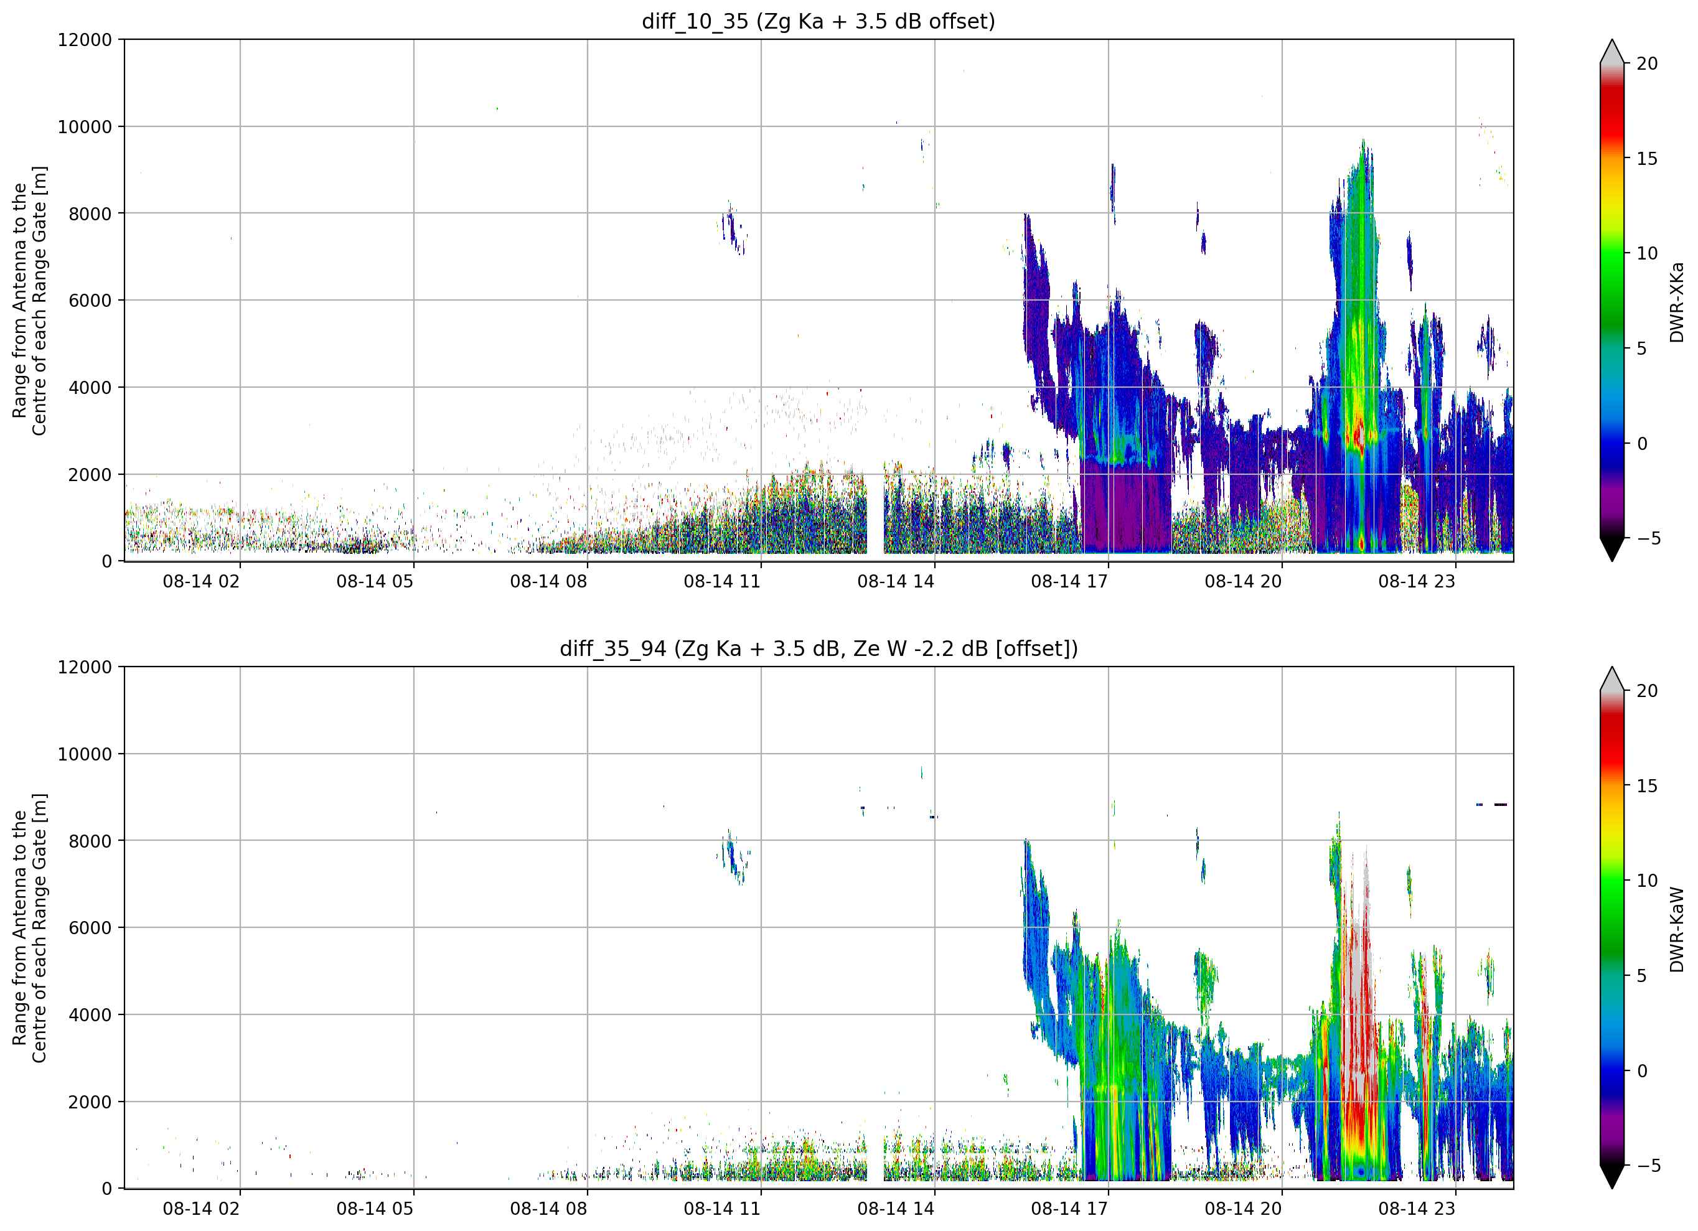Click the 20 tick on the DWR-XKa colorbar
Viewport: 1698px width, 1231px height.
click(1647, 64)
